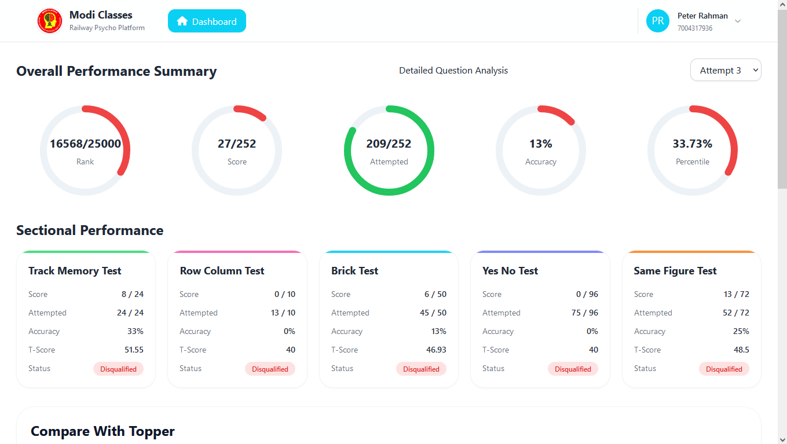Select the Brick Test card title

click(x=354, y=271)
